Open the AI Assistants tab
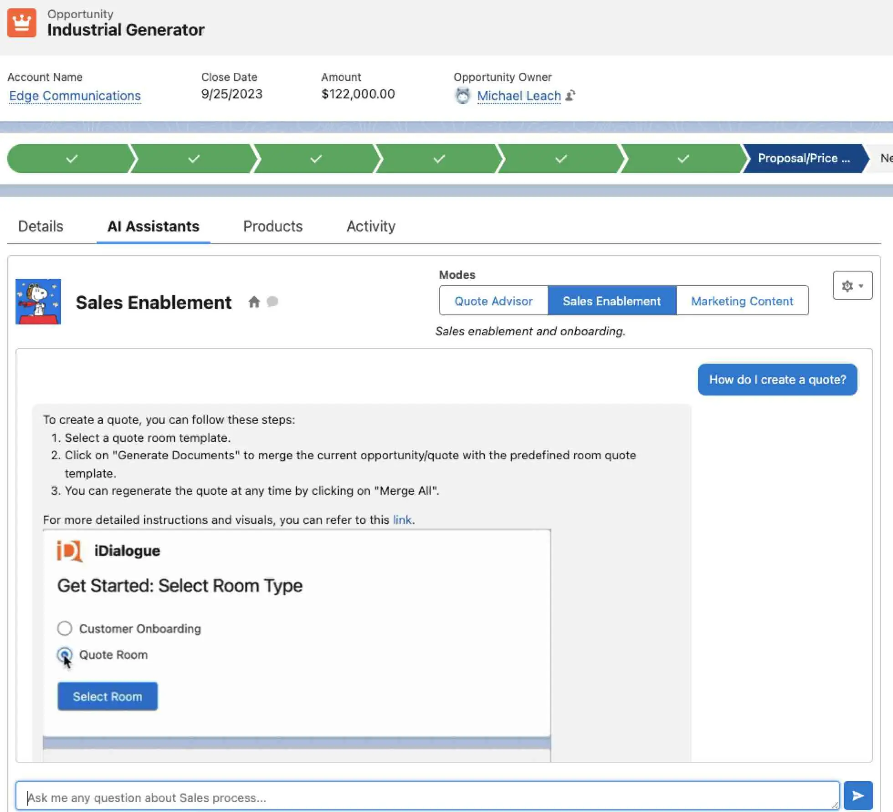The image size is (893, 812). click(154, 226)
